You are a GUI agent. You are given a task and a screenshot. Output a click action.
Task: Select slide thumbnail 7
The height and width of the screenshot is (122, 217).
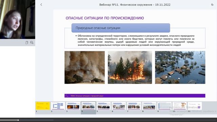134,106
